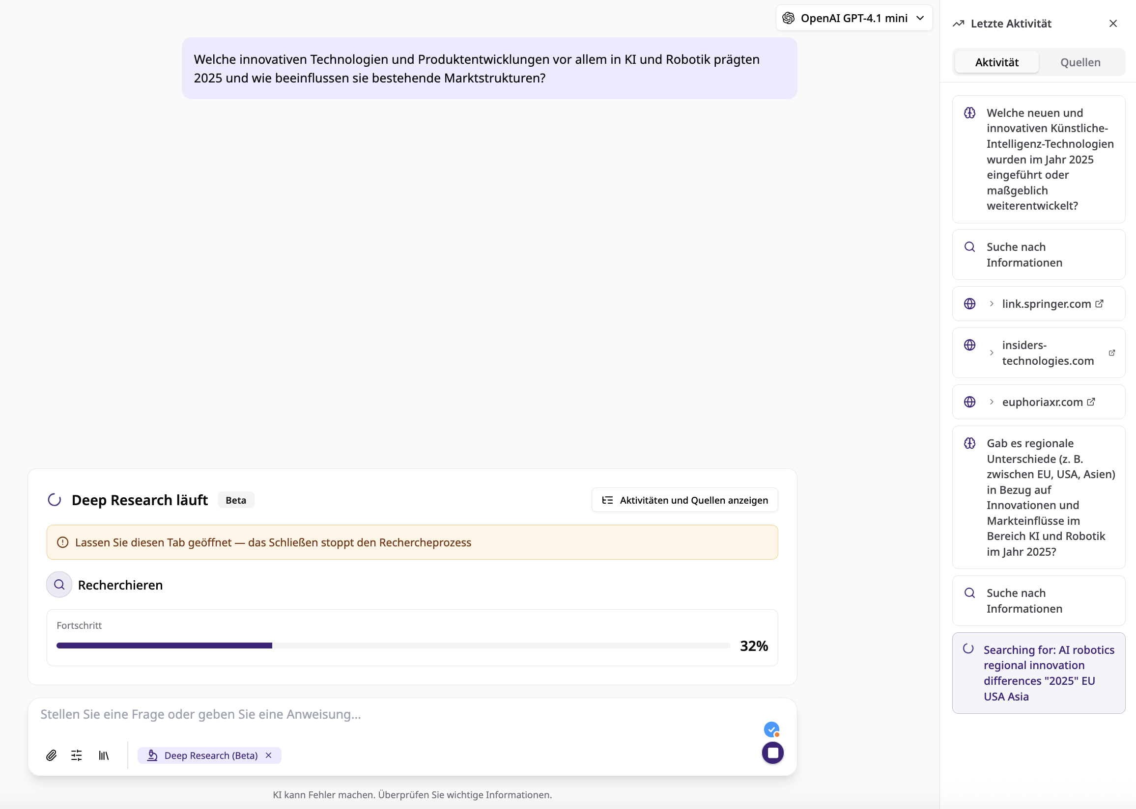This screenshot has height=809, width=1136.
Task: Click the paperclip attach file icon
Action: (x=51, y=755)
